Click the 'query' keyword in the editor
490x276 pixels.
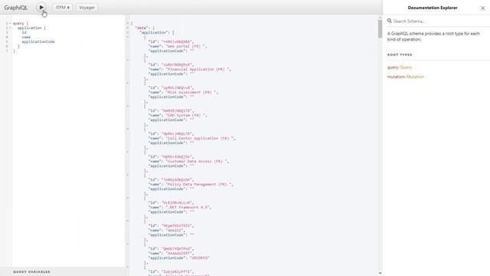coord(18,24)
